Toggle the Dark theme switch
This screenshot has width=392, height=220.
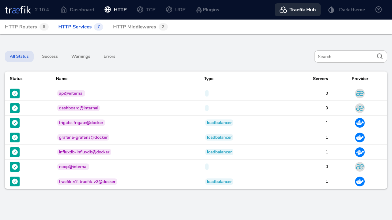point(346,10)
